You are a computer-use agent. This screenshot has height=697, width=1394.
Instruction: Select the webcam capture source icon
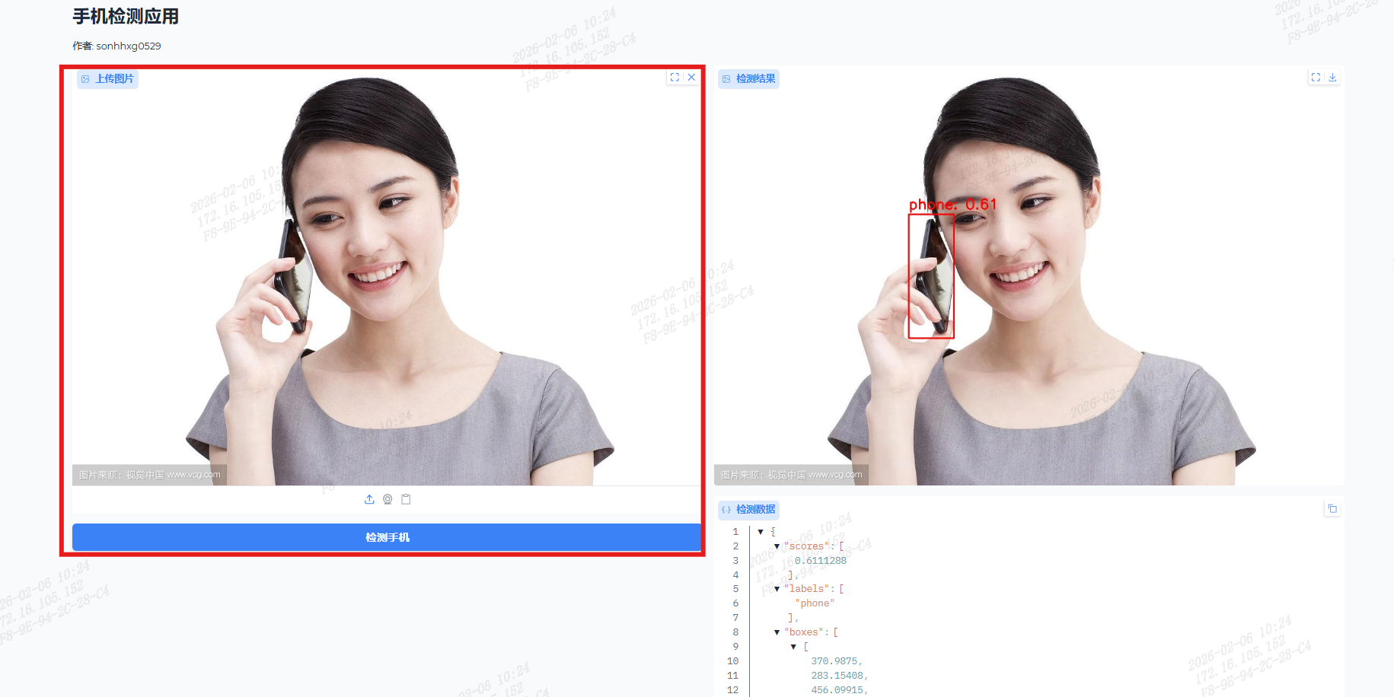coord(388,499)
